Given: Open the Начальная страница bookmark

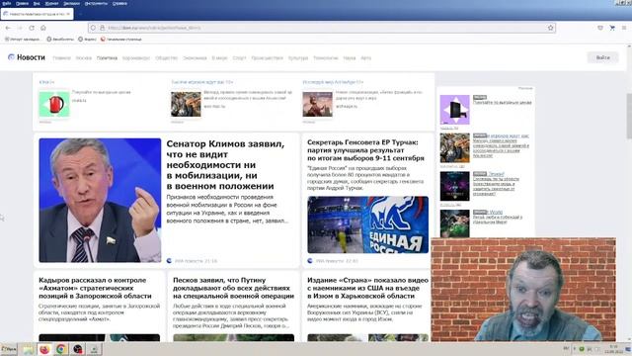Looking at the screenshot, I should [120, 40].
